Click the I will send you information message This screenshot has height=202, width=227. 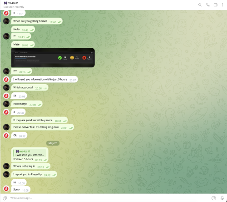[x=44, y=79]
